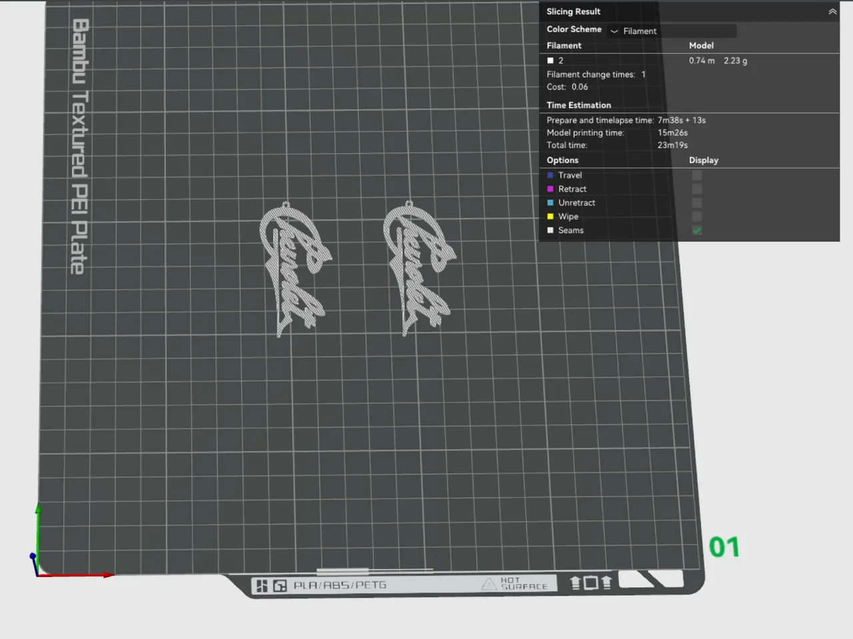Click the "Slicing Result" panel title
The height and width of the screenshot is (639, 853).
pyautogui.click(x=574, y=11)
